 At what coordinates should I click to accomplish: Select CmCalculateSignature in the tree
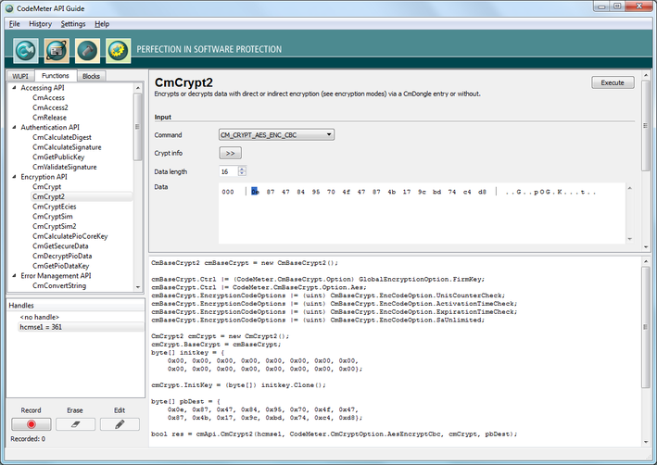67,147
